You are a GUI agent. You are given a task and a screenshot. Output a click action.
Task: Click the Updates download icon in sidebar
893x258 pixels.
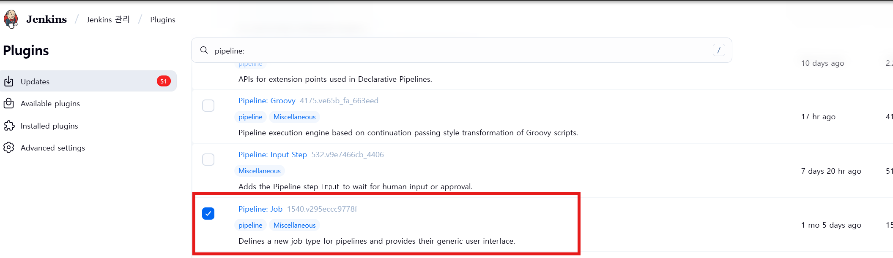click(x=9, y=81)
